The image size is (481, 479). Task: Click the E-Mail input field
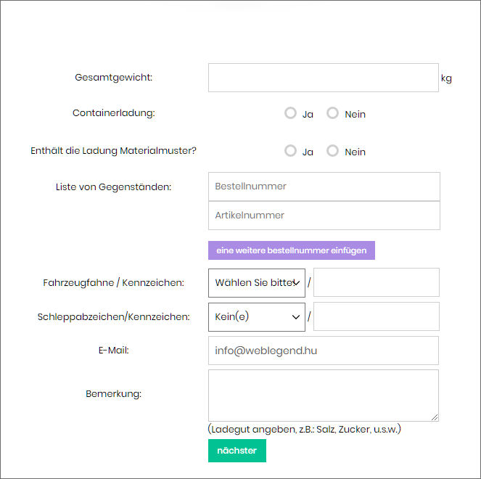323,351
